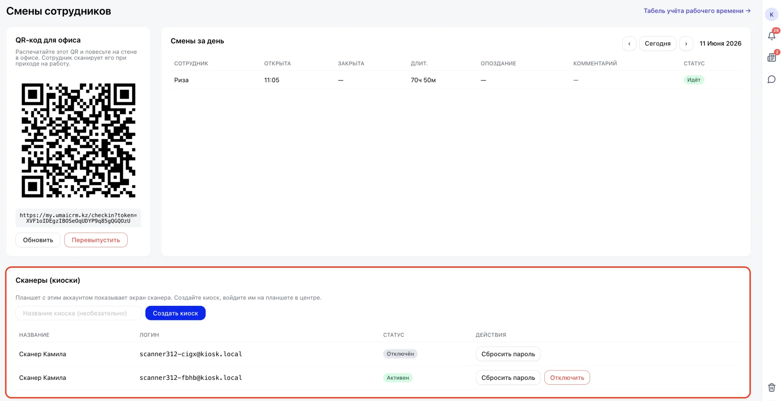Reset password for scanner312-cigx kiosk

click(x=508, y=354)
